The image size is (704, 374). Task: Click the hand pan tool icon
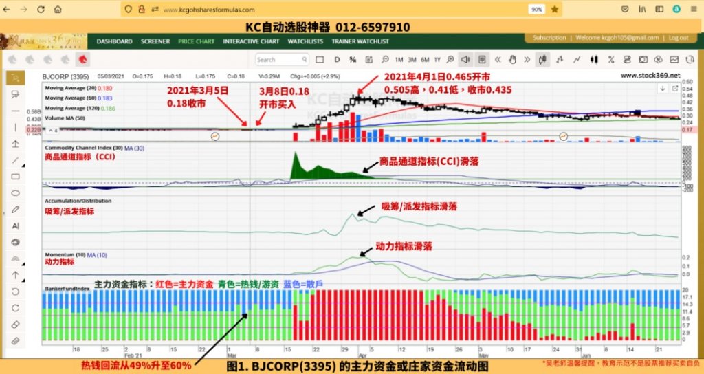click(512, 59)
